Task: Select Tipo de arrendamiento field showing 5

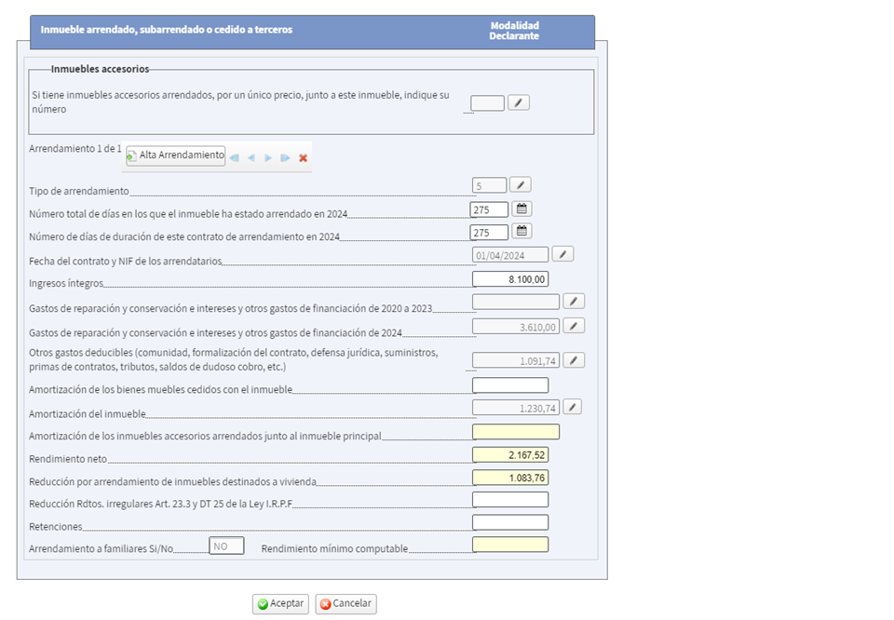Action: pyautogui.click(x=489, y=186)
